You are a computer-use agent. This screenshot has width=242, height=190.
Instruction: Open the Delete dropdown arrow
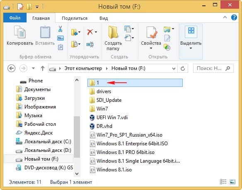[x=96, y=32]
